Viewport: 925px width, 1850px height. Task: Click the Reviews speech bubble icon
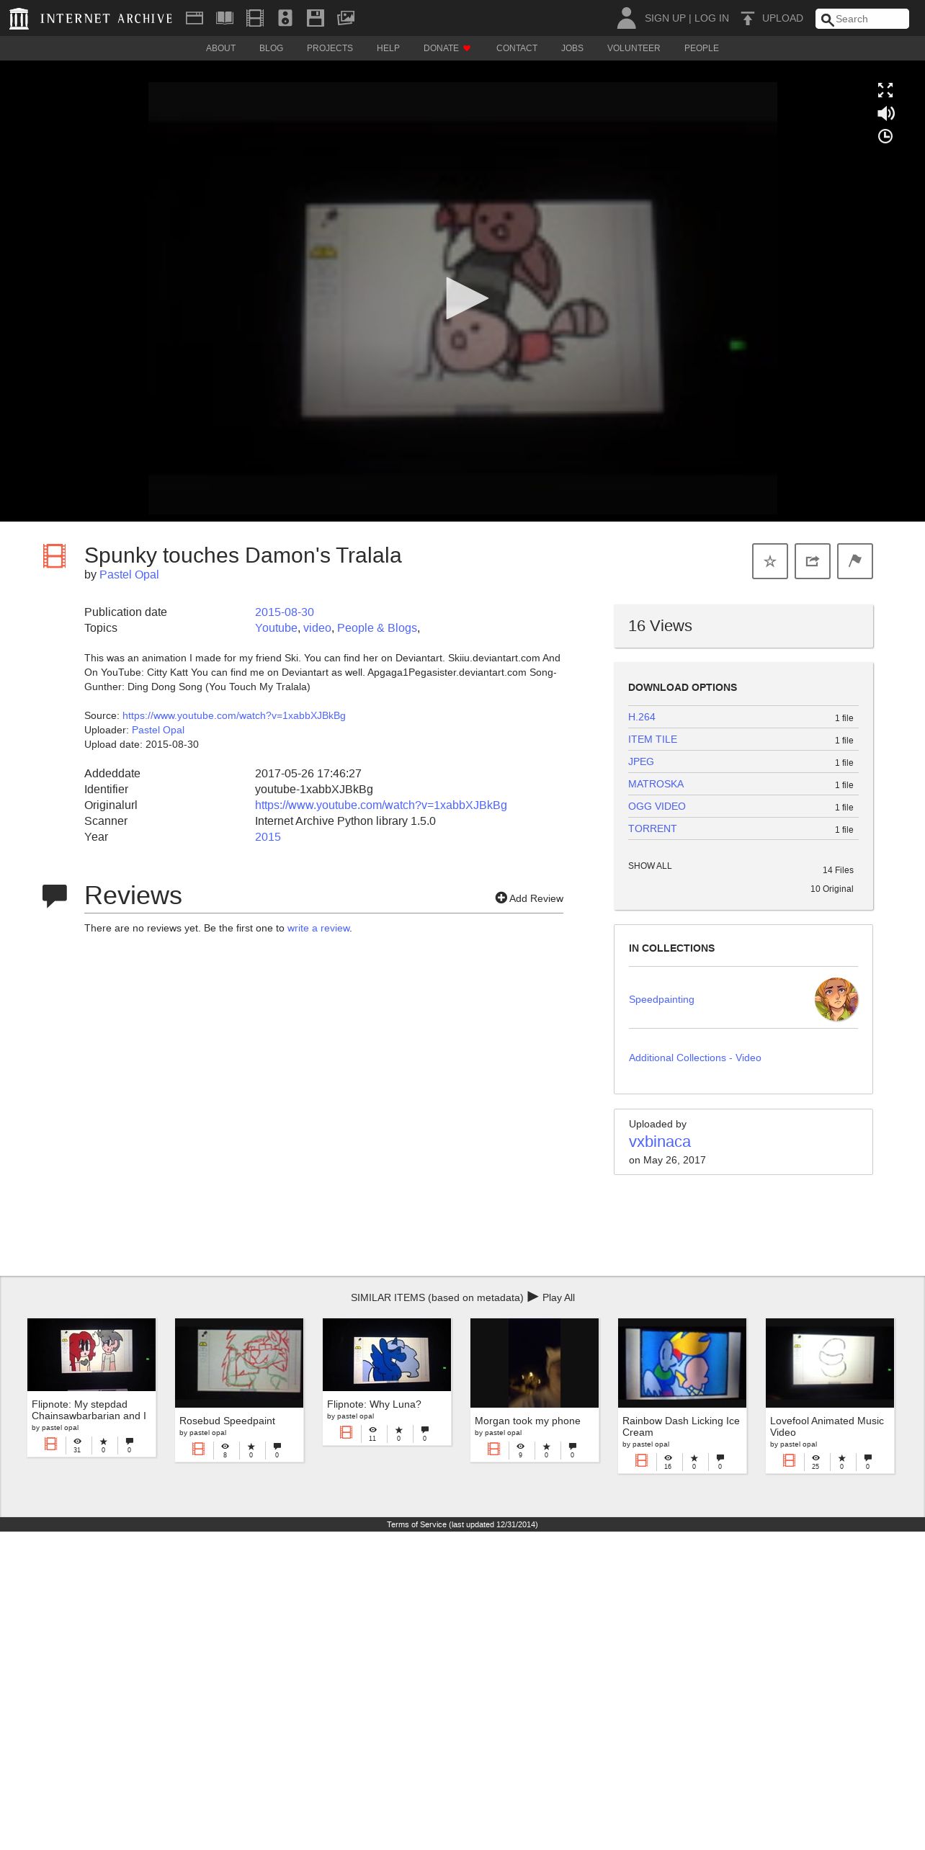pos(55,895)
